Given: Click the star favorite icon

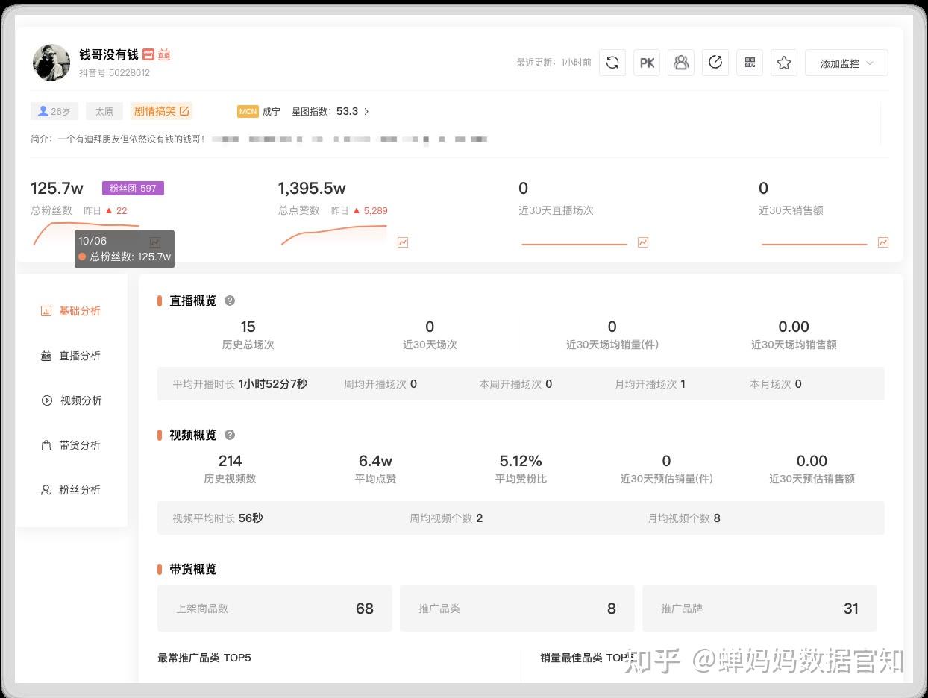Looking at the screenshot, I should point(784,63).
